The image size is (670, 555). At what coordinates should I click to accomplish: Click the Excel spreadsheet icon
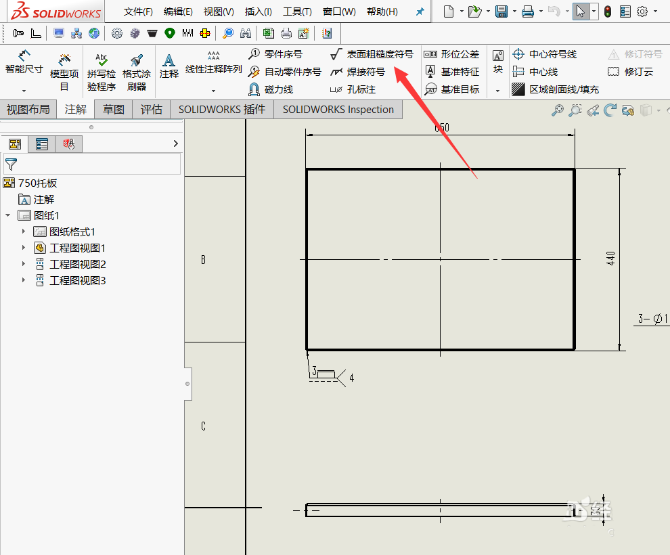pos(269,33)
